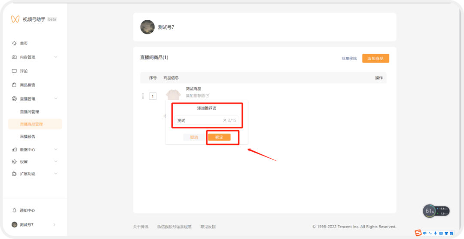Click the 直播管理 target icon
This screenshot has width=464, height=239.
pos(14,98)
